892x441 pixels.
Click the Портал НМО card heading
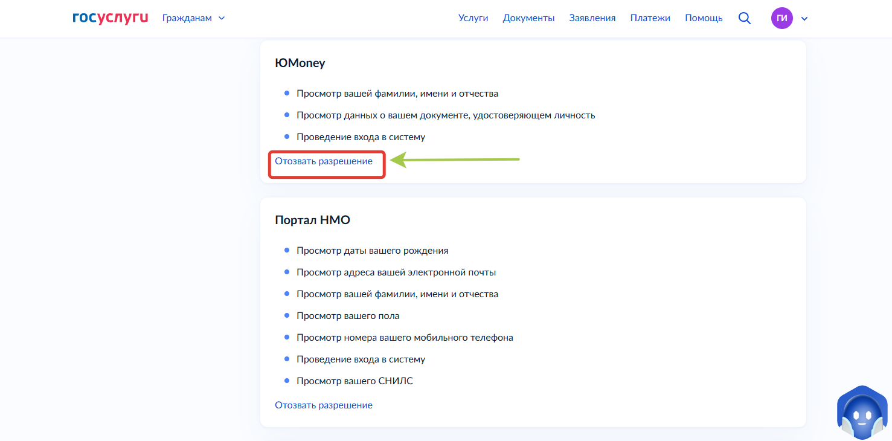click(x=312, y=220)
